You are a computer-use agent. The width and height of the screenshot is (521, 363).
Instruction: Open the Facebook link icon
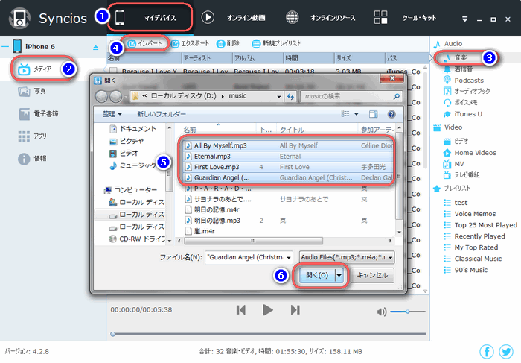487,351
